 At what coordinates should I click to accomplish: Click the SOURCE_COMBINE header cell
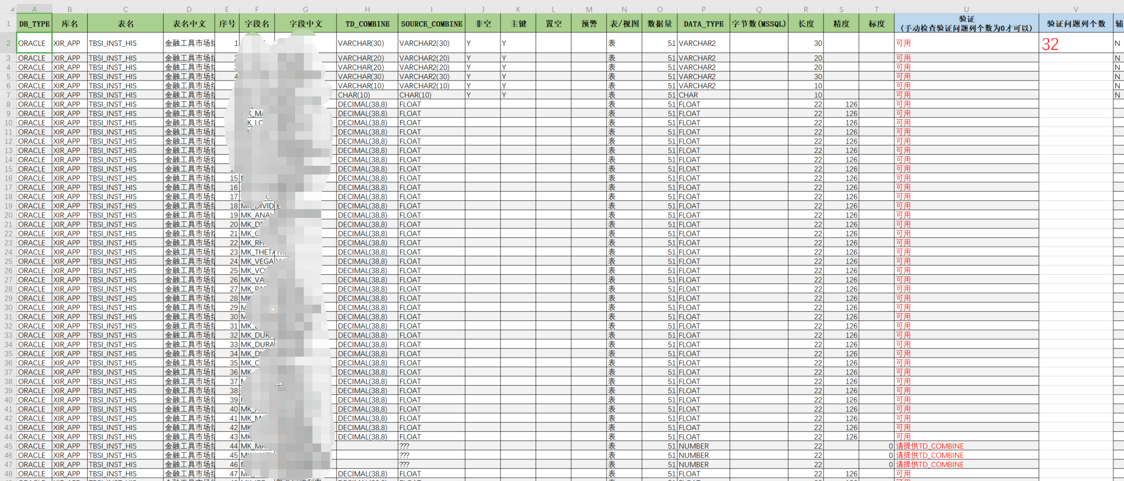[x=431, y=23]
